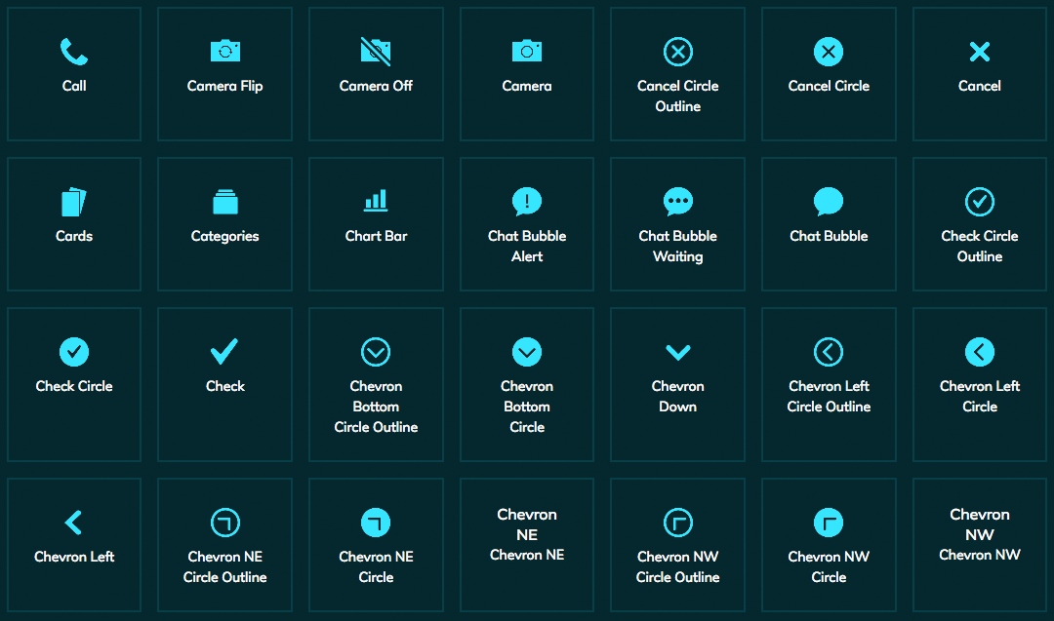
Task: Click the 'Camera Flip' label text
Action: pos(225,86)
